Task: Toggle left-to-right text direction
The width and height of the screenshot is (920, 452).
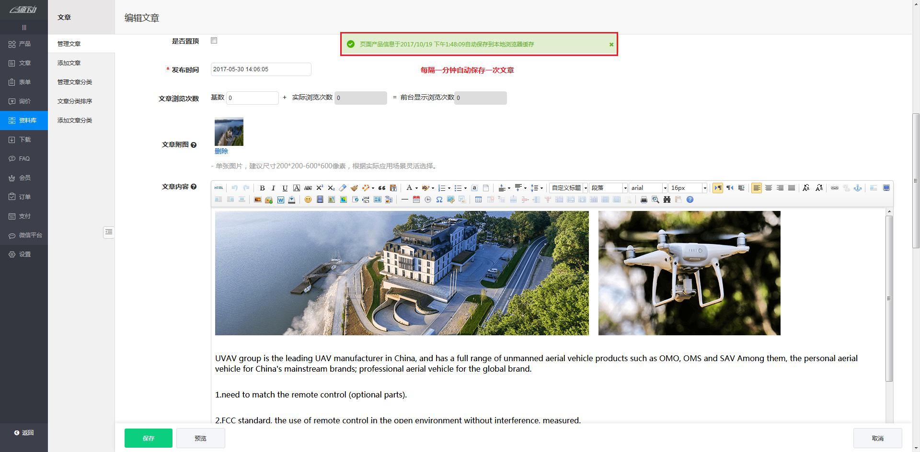Action: (718, 188)
